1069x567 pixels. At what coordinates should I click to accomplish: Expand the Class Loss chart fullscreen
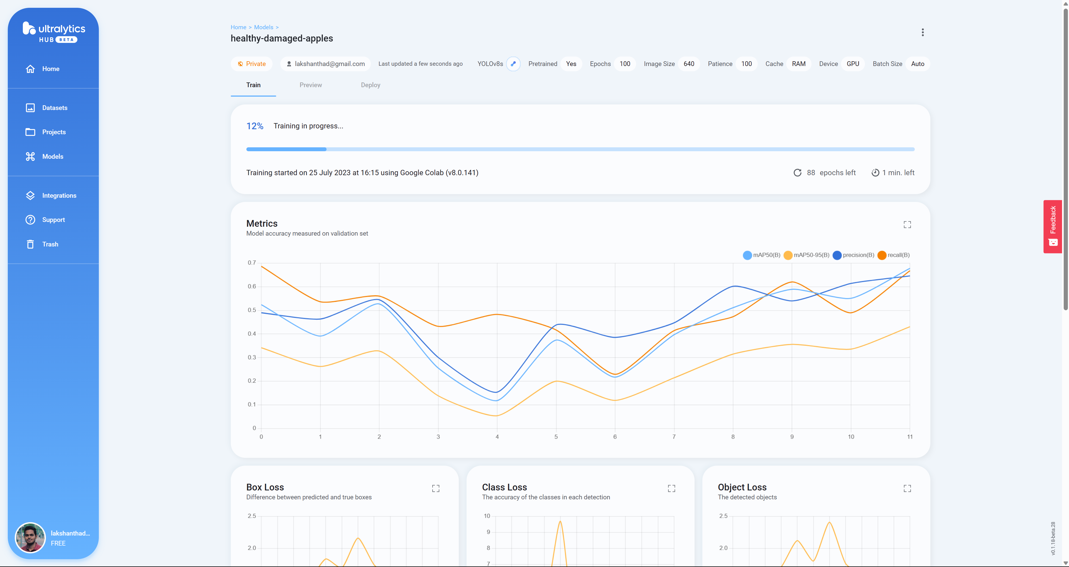pos(671,488)
